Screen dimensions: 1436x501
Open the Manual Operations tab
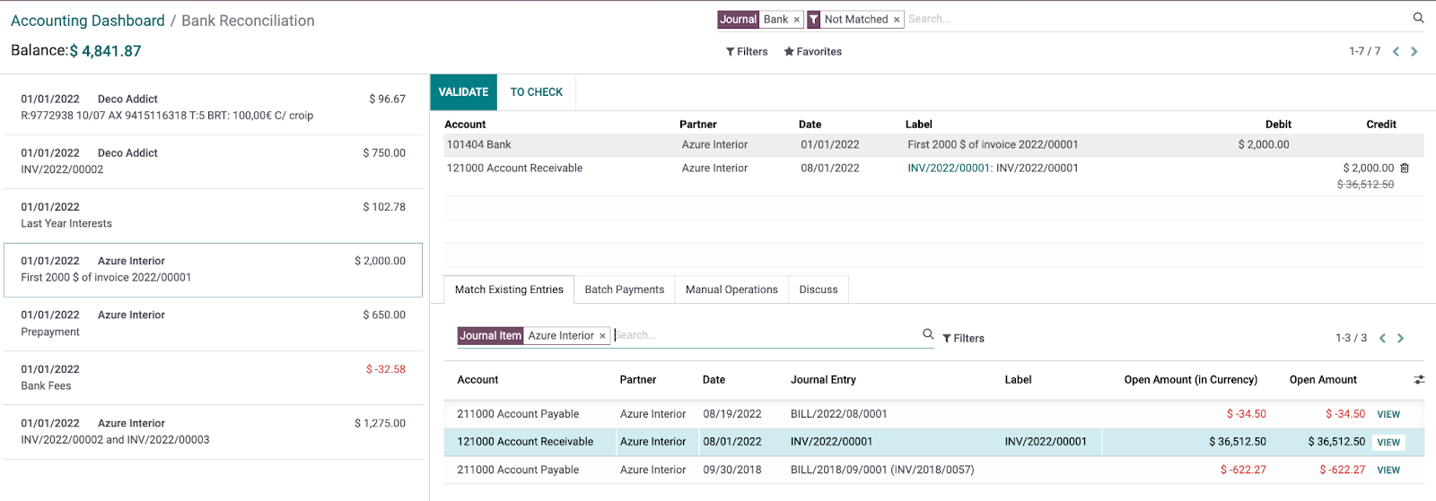(x=731, y=289)
